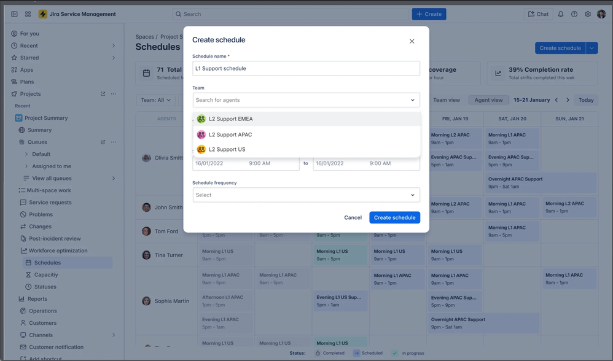Open Problems in sidebar
613x361 pixels.
41,214
